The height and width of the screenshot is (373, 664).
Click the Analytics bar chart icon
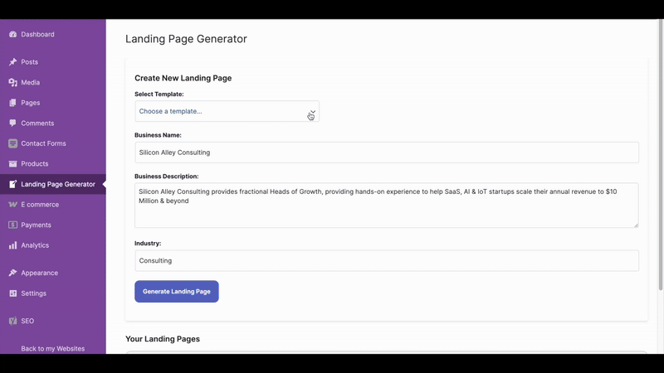(12, 245)
